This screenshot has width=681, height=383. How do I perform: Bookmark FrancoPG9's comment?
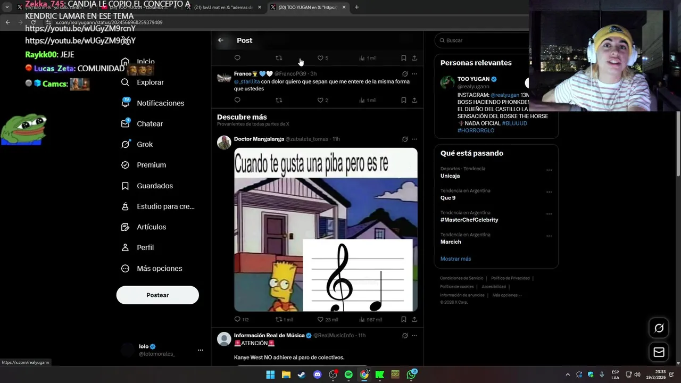pos(404,100)
